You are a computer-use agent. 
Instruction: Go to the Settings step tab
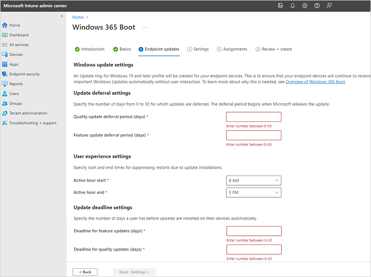[x=198, y=49]
